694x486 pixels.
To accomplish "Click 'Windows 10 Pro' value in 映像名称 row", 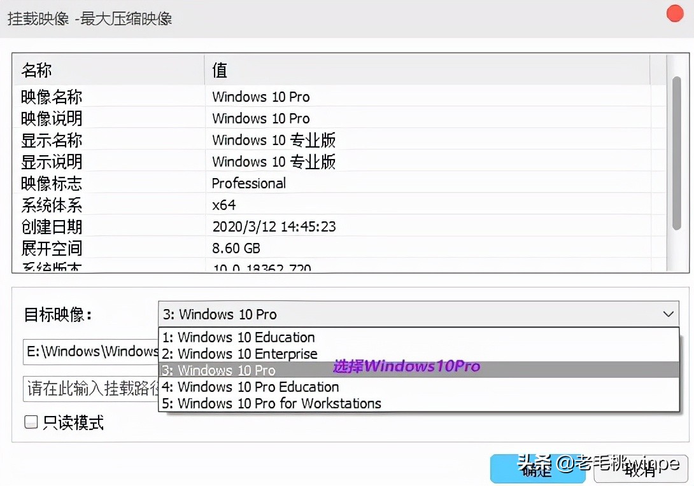I will pyautogui.click(x=260, y=97).
